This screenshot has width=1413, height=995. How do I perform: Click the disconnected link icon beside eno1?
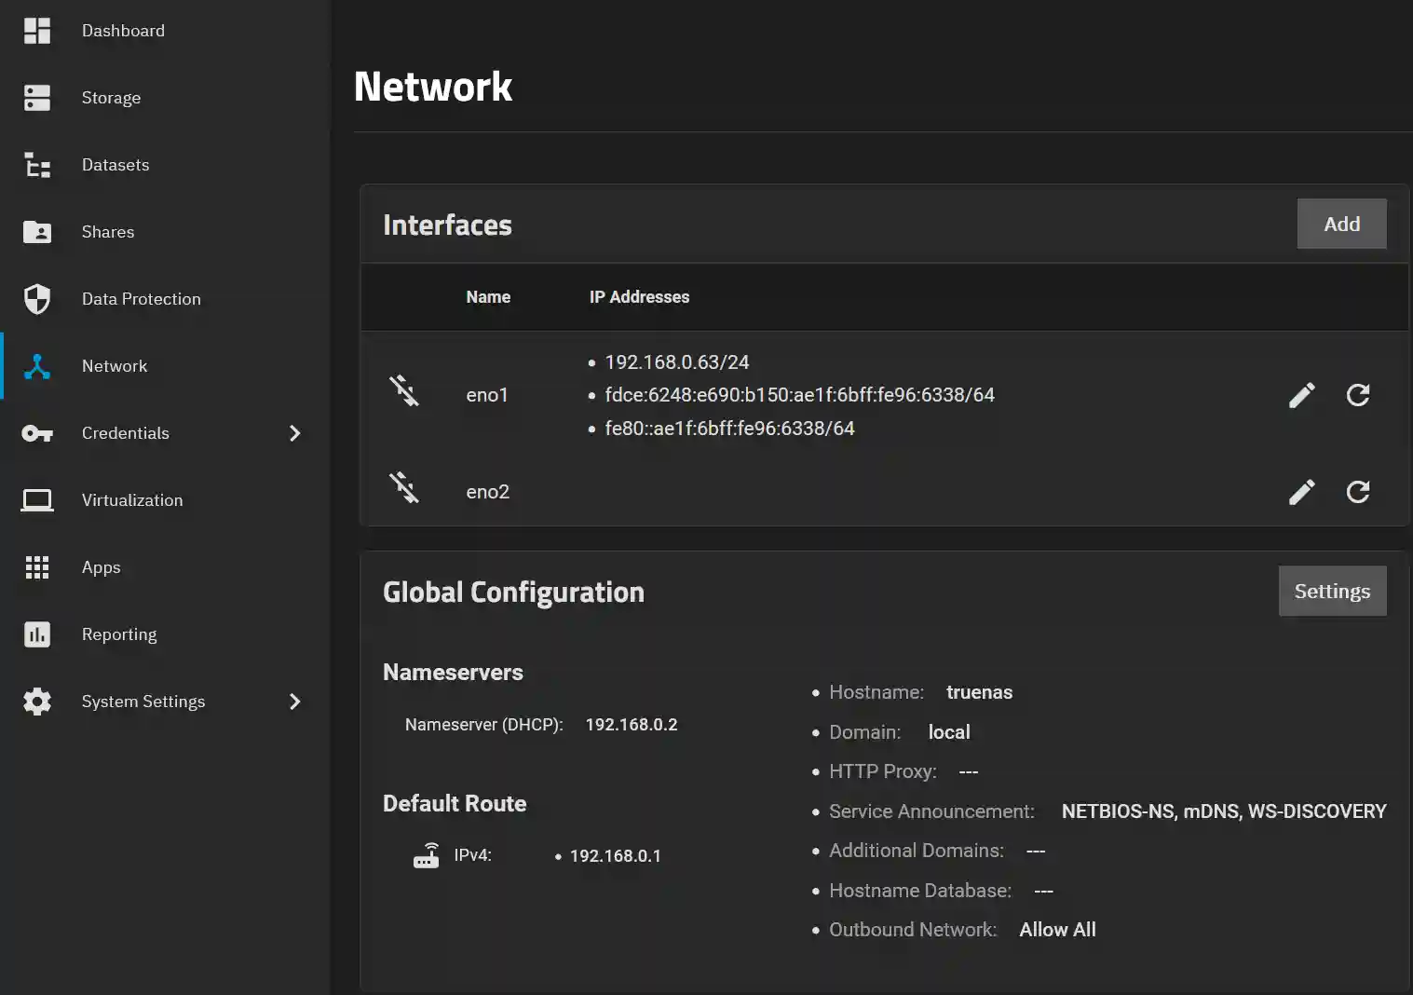(405, 391)
